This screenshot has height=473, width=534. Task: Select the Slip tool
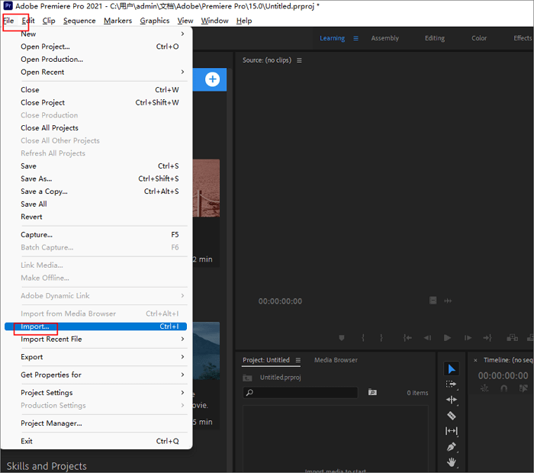pos(452,431)
